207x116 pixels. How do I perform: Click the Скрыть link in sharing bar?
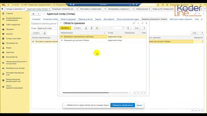(x=139, y=105)
